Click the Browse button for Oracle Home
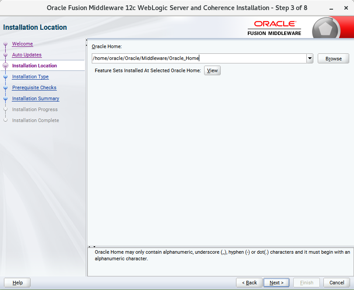This screenshot has width=354, height=290. click(x=333, y=59)
